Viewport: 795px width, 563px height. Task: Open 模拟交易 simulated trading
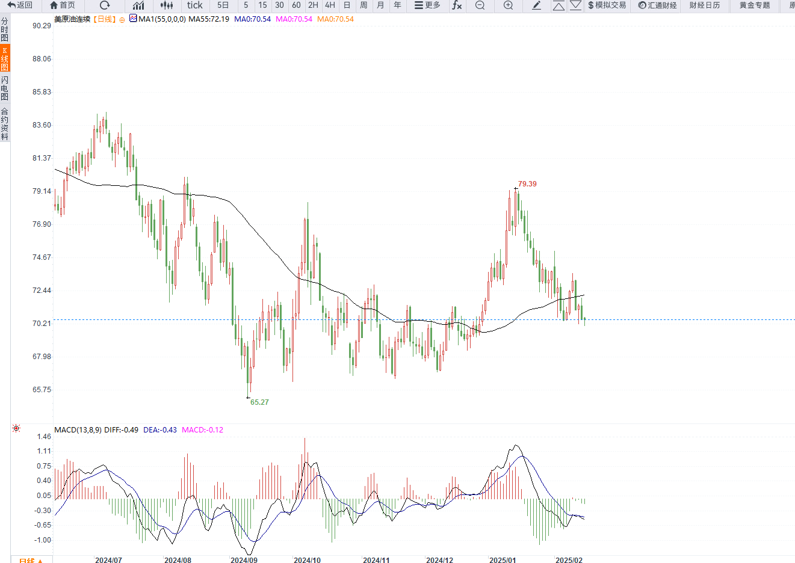pyautogui.click(x=607, y=5)
